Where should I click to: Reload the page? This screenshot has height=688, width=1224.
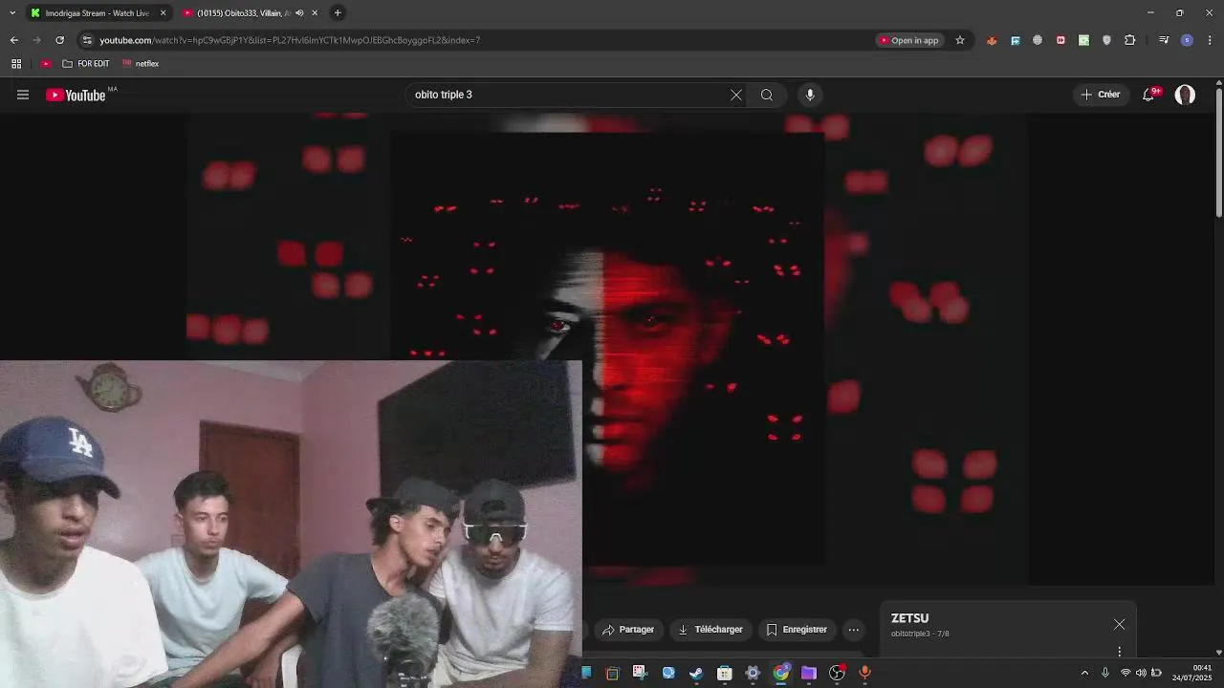(x=59, y=40)
